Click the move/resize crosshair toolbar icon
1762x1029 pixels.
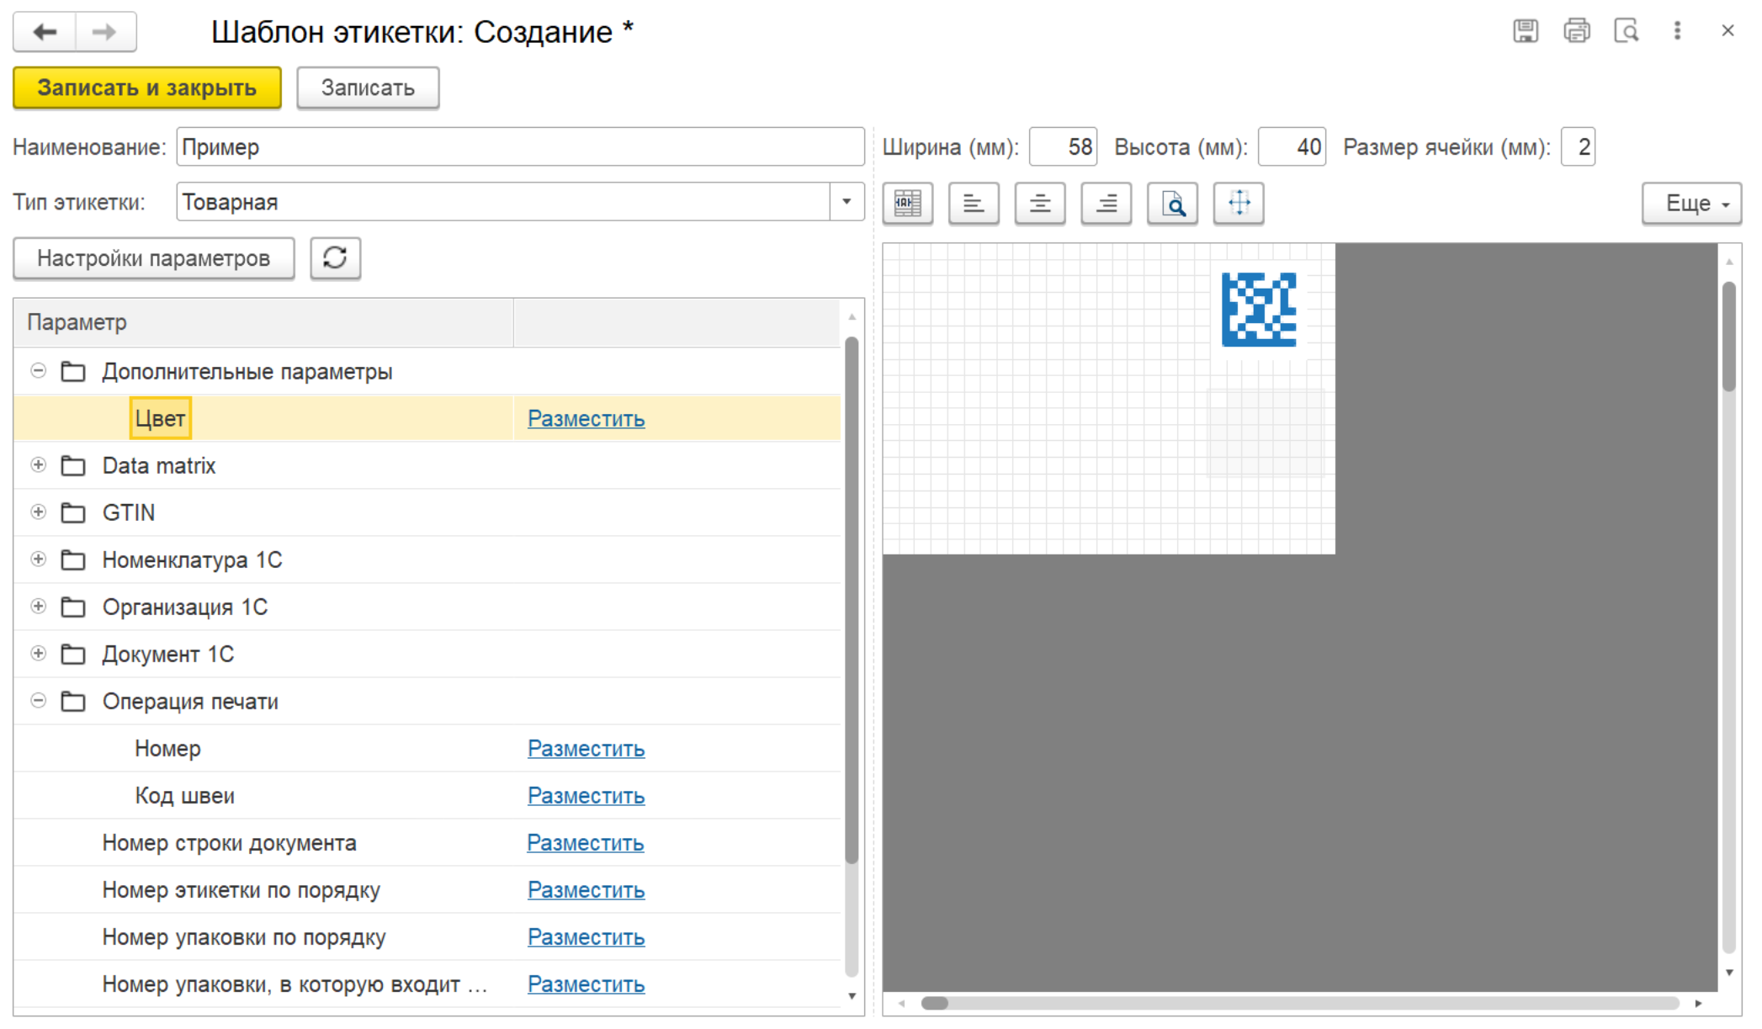(x=1239, y=204)
